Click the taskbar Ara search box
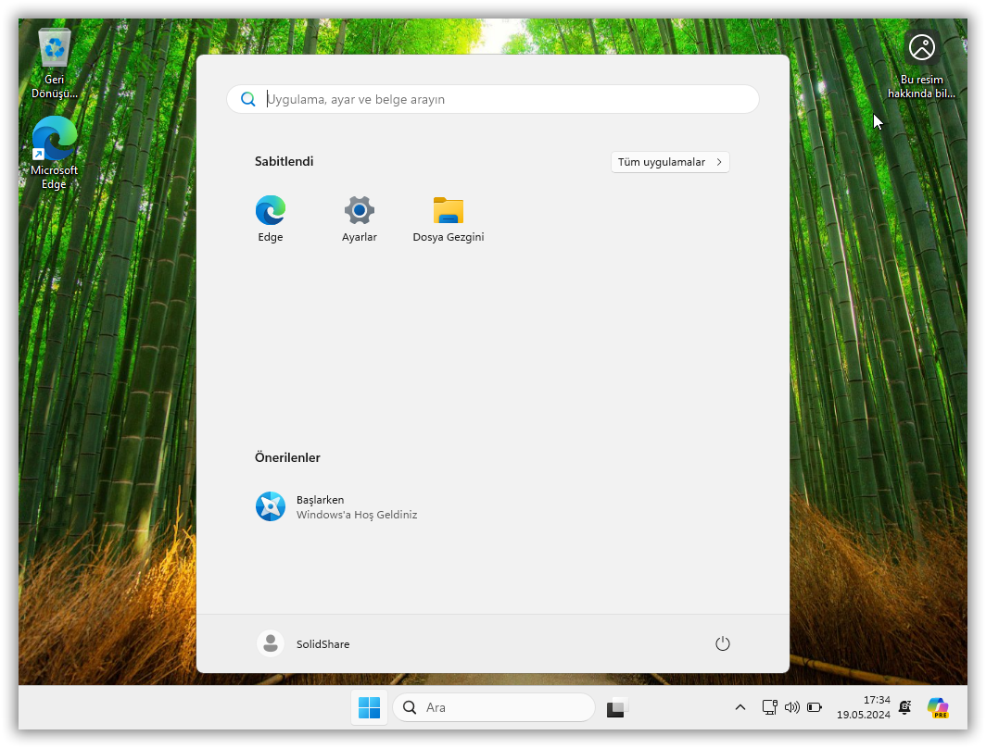The width and height of the screenshot is (986, 748). pos(494,707)
